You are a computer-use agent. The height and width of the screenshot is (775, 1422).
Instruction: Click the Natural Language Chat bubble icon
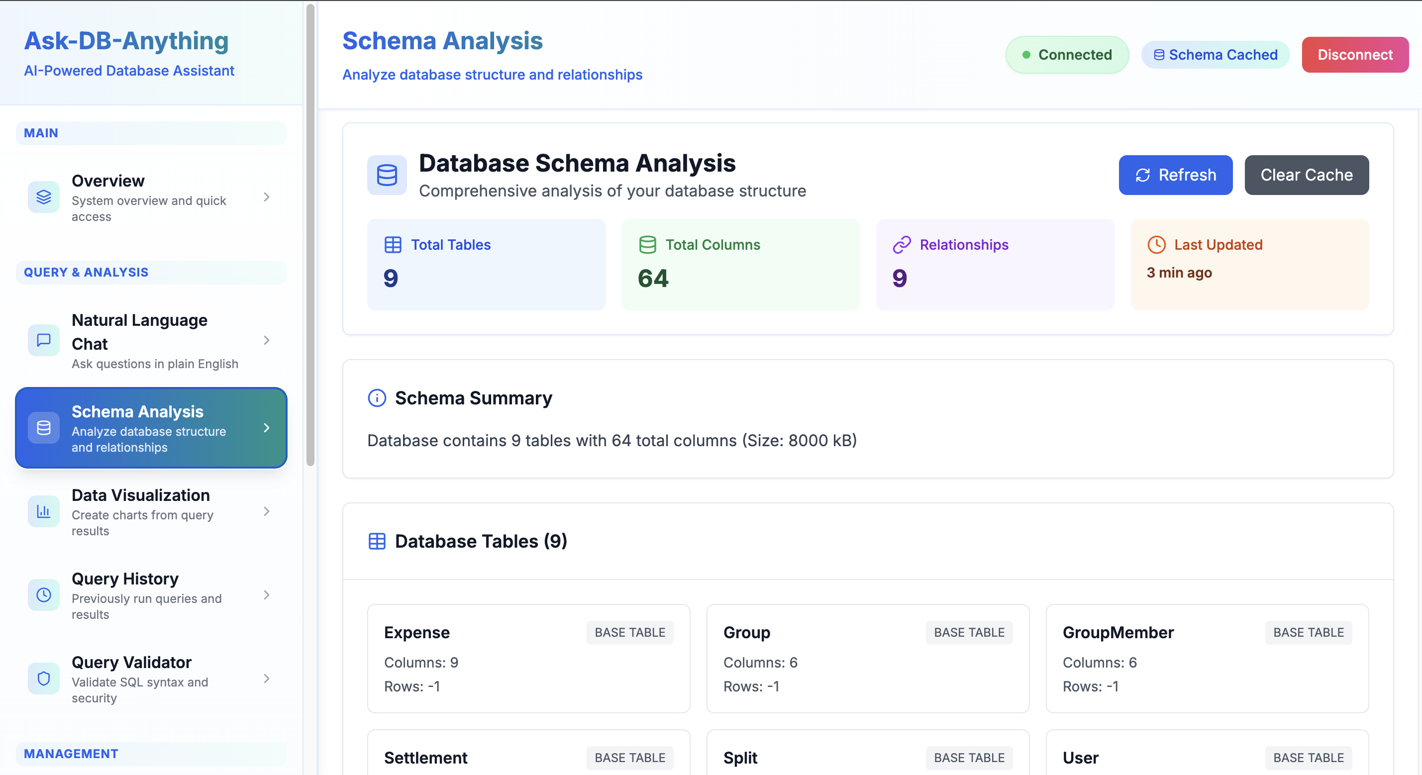44,340
